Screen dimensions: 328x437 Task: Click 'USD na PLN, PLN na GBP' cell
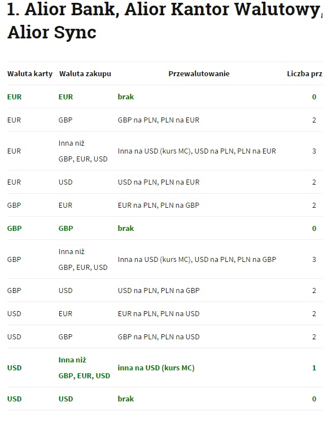(159, 291)
